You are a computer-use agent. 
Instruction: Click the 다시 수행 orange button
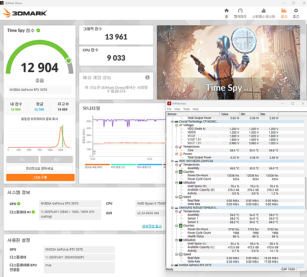click(40, 177)
